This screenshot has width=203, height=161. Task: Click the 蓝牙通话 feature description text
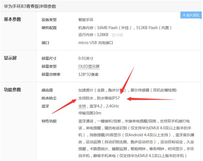point(136,138)
